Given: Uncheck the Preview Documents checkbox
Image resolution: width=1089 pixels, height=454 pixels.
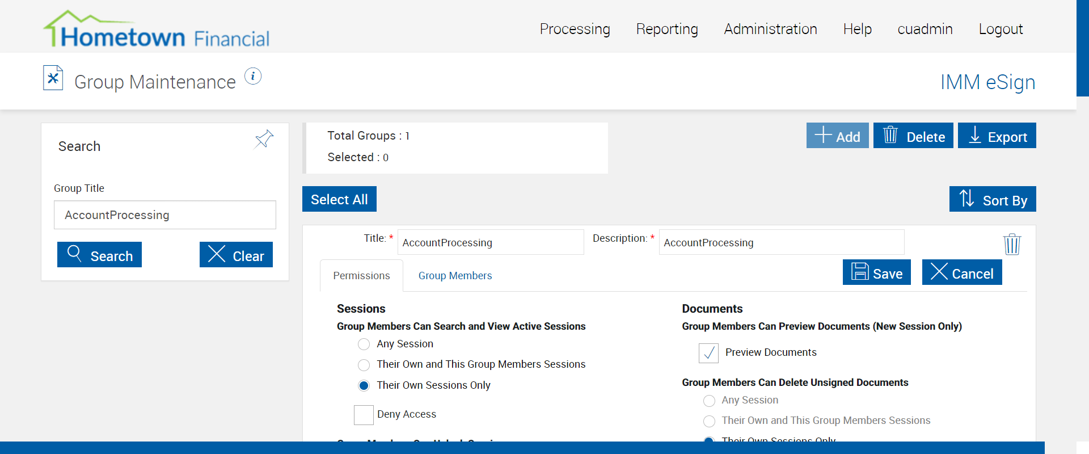Looking at the screenshot, I should (708, 353).
